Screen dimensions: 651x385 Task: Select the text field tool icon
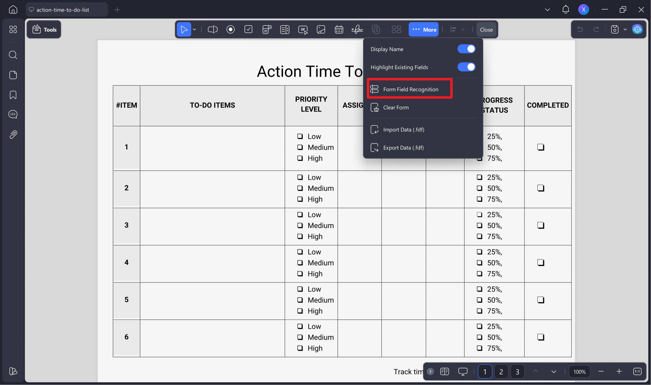[212, 29]
